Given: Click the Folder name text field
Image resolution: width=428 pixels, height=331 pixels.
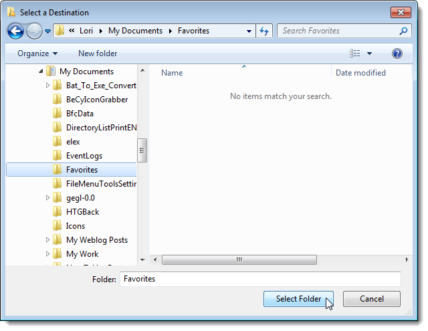Looking at the screenshot, I should pyautogui.click(x=260, y=279).
